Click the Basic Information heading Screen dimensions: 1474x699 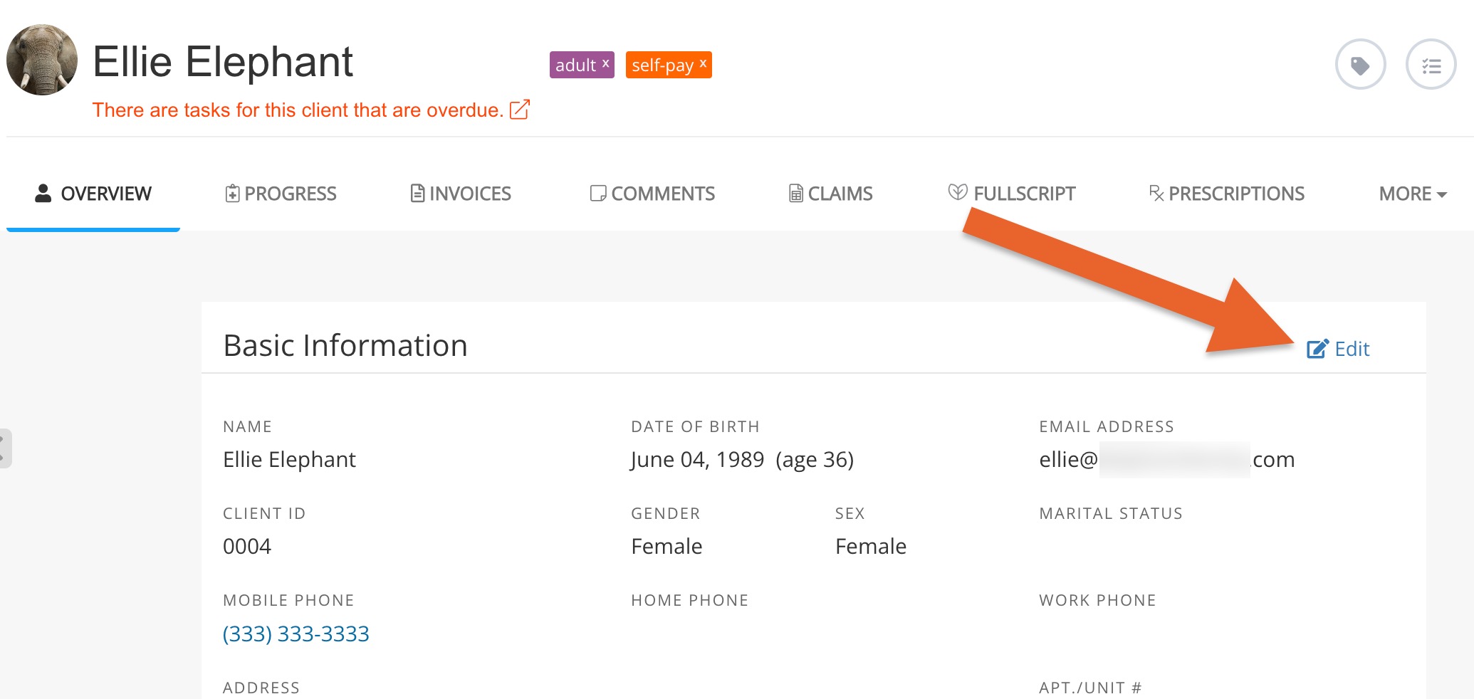click(x=345, y=346)
